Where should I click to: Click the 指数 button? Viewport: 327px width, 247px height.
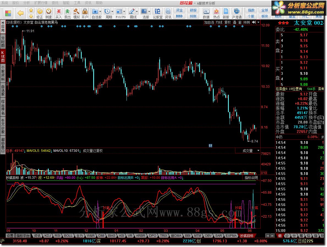click(x=251, y=10)
